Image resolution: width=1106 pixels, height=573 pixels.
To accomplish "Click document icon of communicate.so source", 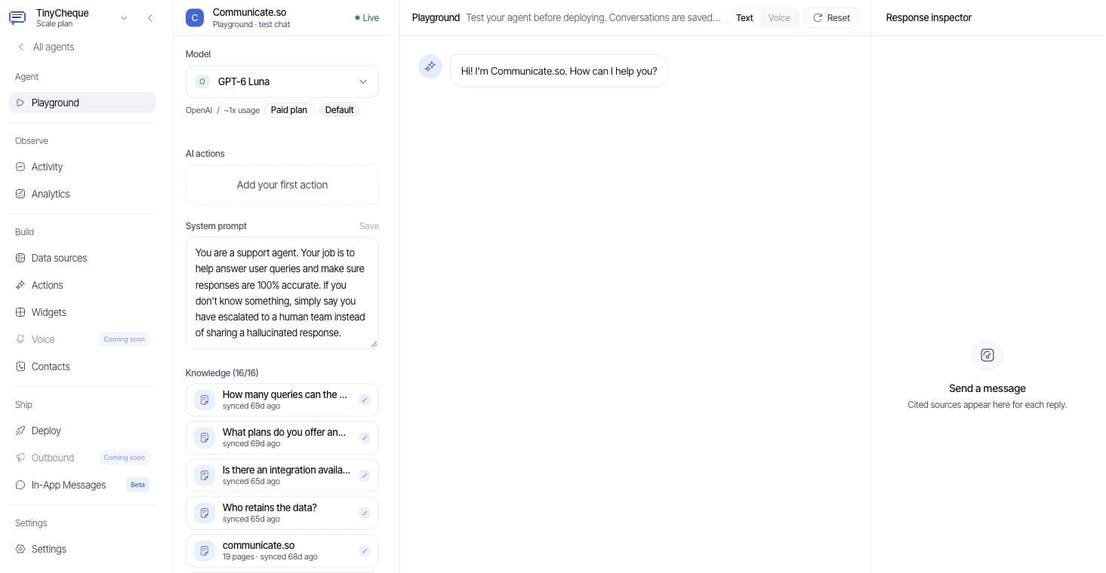I will 205,550.
